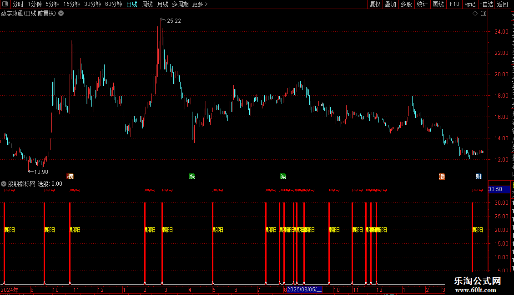Click the 选股: 0.00 indicator value
Viewport: 514px width, 295px height.
pyautogui.click(x=50, y=184)
